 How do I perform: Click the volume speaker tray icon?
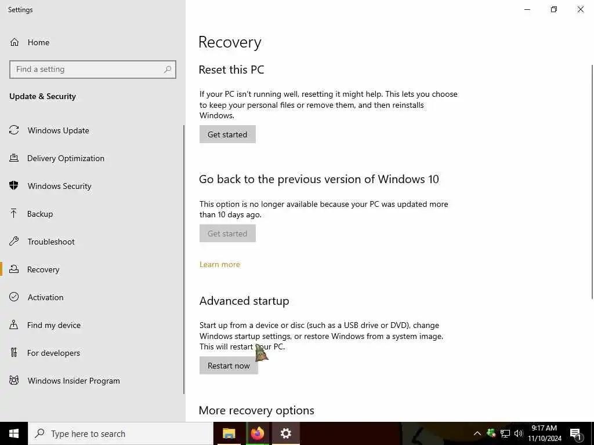(518, 433)
